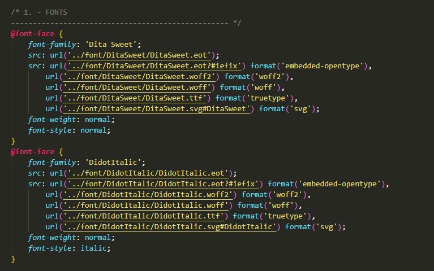This screenshot has height=271, width=434.
Task: Open the DidotItalic.woff' url link
Action: click(145, 206)
